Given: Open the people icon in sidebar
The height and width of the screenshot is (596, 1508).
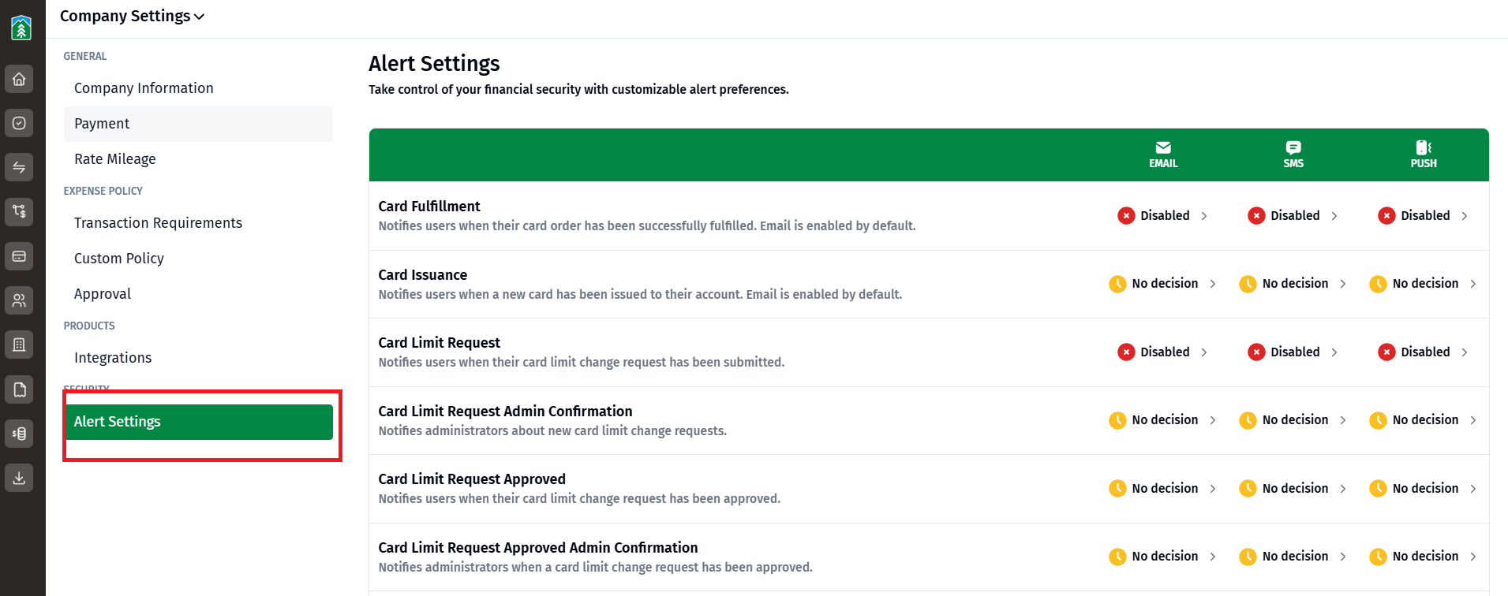Looking at the screenshot, I should [x=19, y=300].
